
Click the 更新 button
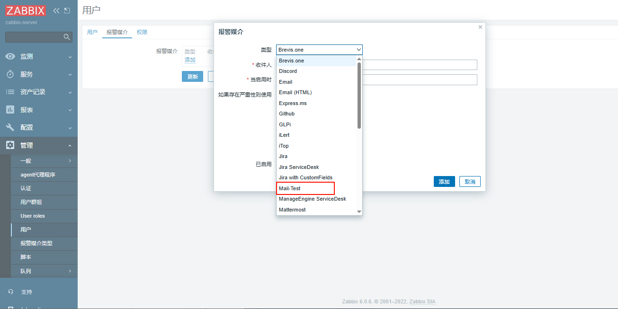192,77
